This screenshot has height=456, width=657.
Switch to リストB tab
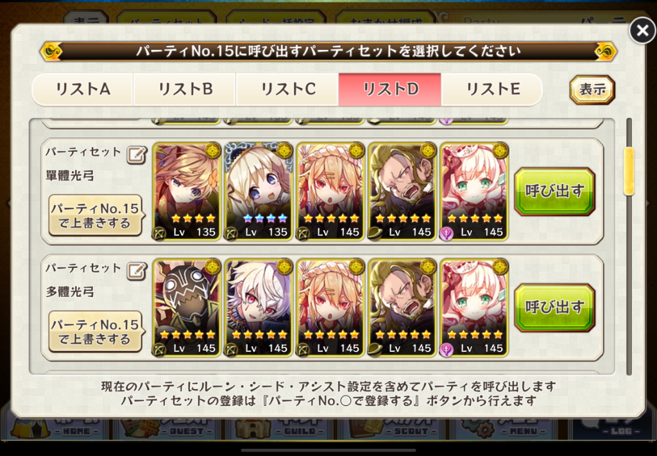(185, 89)
